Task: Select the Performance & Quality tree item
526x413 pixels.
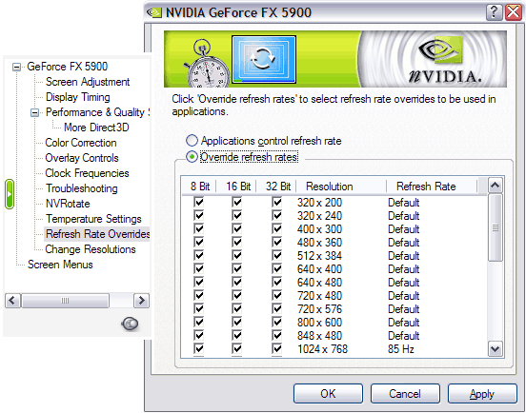Action: click(97, 112)
